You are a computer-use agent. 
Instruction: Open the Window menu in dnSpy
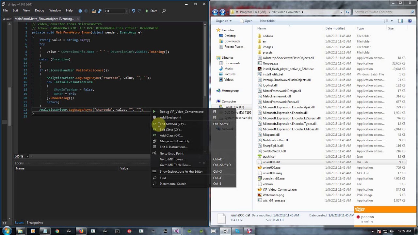(x=55, y=10)
